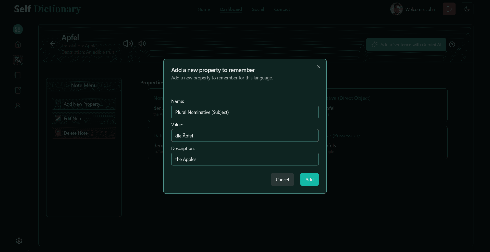Click Edit Note in Note Menu
490x252 pixels.
[84, 118]
